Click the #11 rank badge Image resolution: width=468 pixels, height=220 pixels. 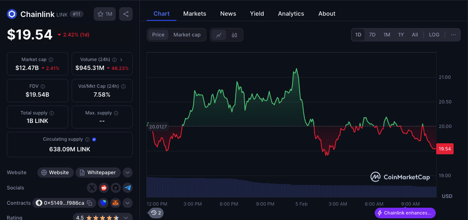point(76,14)
